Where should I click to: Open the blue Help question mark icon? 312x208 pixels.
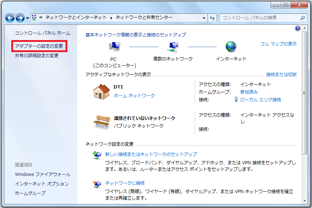tap(297, 28)
